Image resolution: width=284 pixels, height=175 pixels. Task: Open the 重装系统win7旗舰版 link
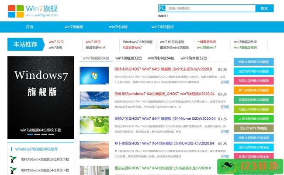174,47
